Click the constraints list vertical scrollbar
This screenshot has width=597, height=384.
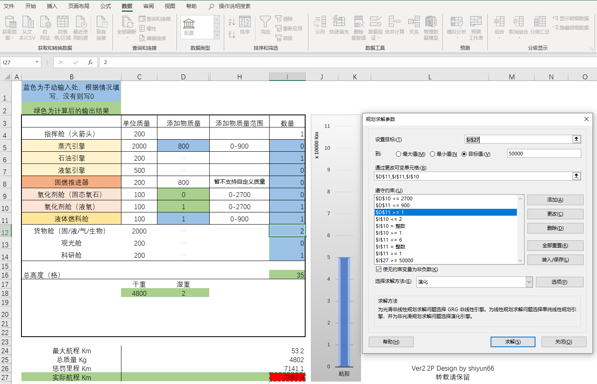tap(521, 229)
